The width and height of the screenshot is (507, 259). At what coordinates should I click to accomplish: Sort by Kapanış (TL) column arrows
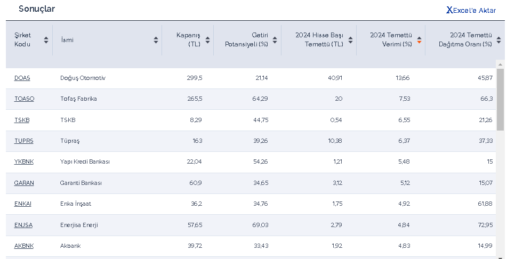tap(207, 40)
